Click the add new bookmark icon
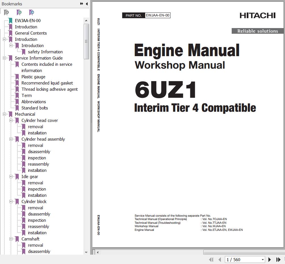Screen dimensions: 285x264 pyautogui.click(x=19, y=12)
